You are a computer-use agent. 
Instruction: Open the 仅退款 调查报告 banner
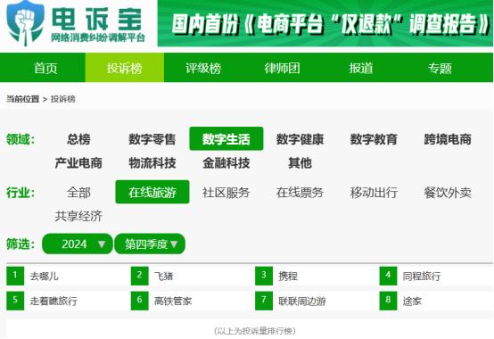[325, 23]
